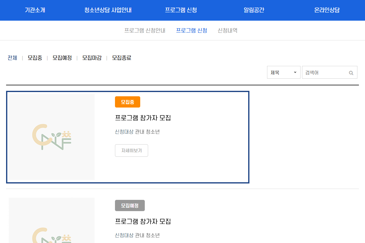
Task: Expand the 제목 search type dropdown
Action: (284, 72)
